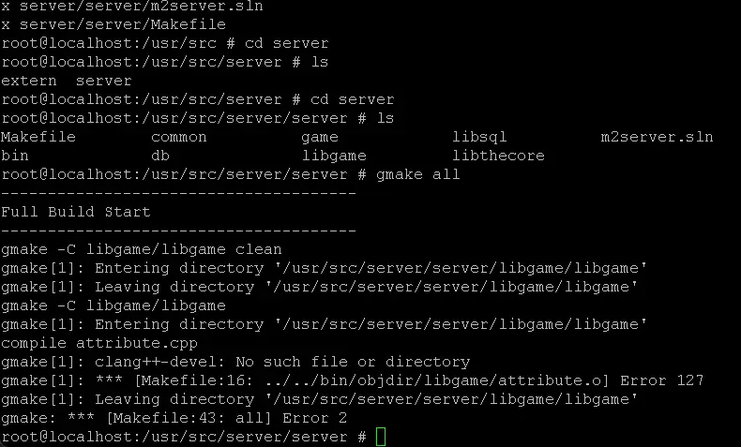This screenshot has height=447, width=741.
Task: Select 'm2server.sln' in the ls listing
Action: tap(657, 137)
